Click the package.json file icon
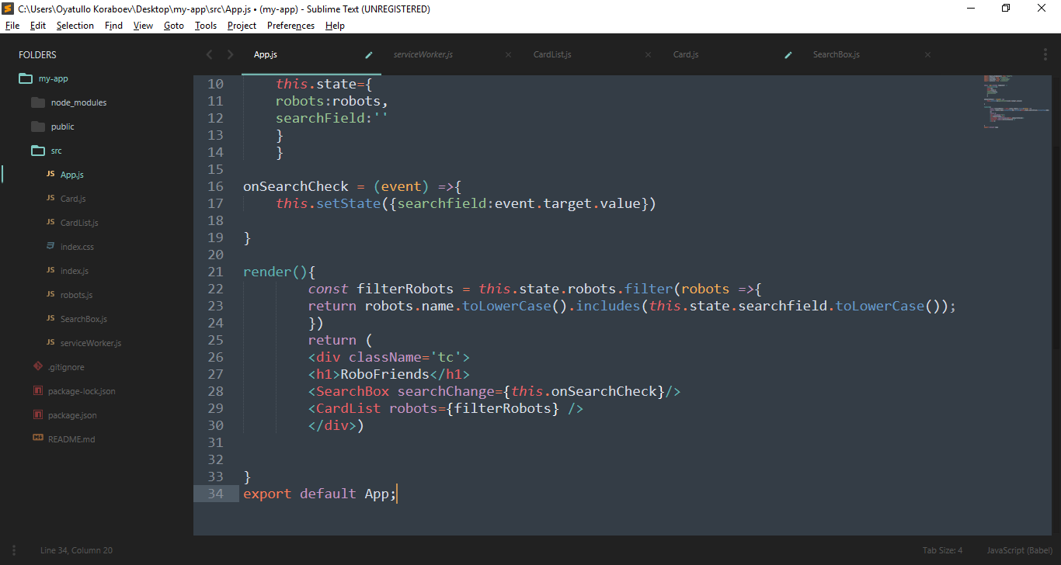 click(x=38, y=415)
